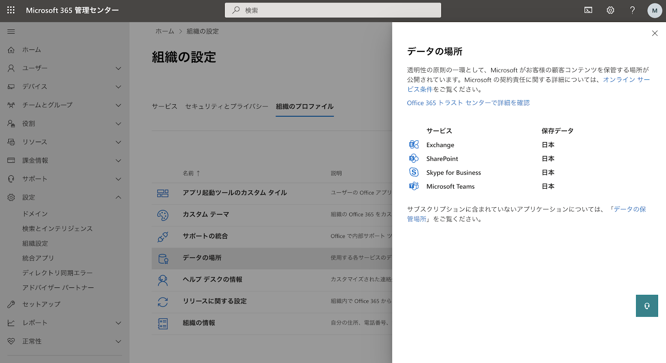Click the サポート headset icon in sidebar
This screenshot has width=666, height=363.
[x=11, y=179]
